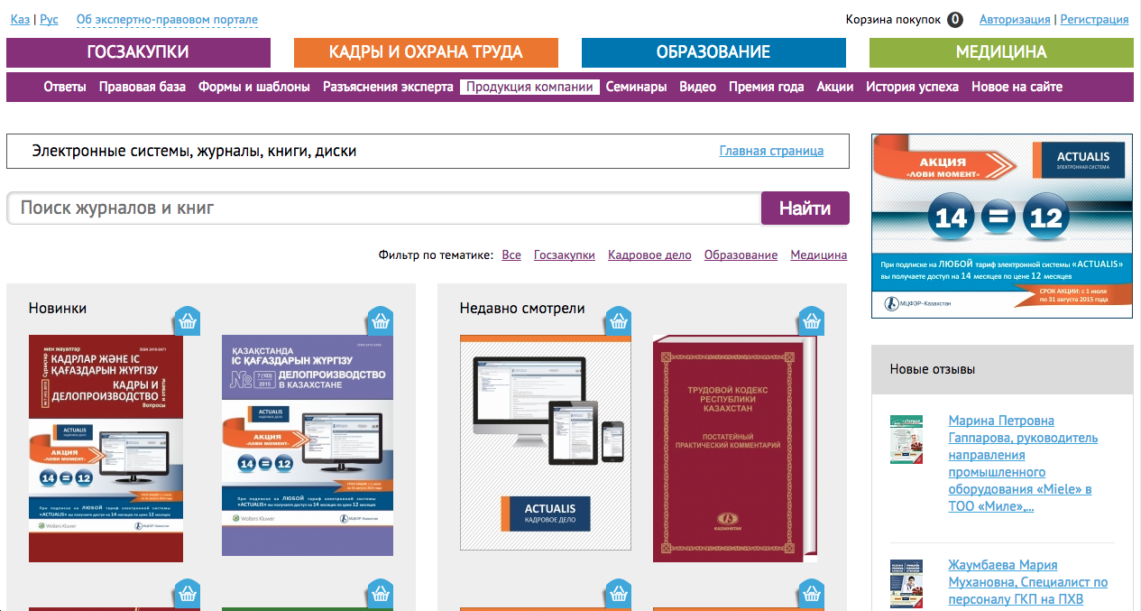Viewport: 1141px width, 611px height.
Task: Focus the Поиск журналов и книг field
Action: click(384, 208)
